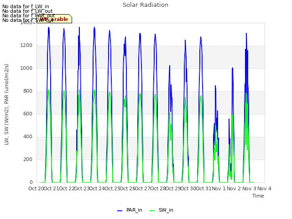This screenshot has height=219, width=292.
Task: Click the Oct 25 x-axis tick label
Action: coord(112,188)
